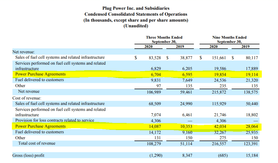The image size is (278, 163).
Task: Click services cost value 21,746
Action: point(220,115)
